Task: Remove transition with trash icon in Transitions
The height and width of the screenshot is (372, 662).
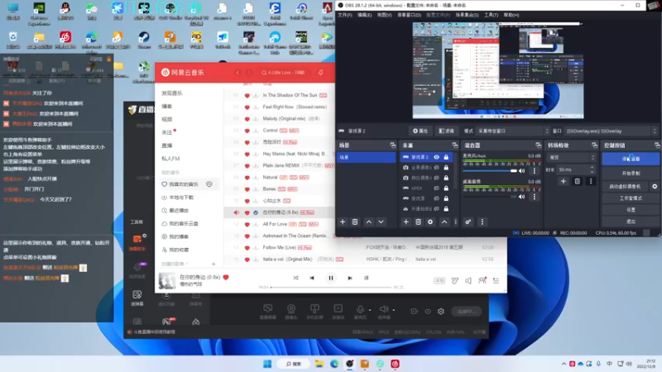Action: click(577, 181)
